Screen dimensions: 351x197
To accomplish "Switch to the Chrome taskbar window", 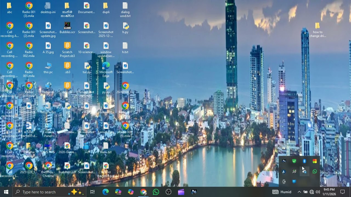I will coord(143,192).
